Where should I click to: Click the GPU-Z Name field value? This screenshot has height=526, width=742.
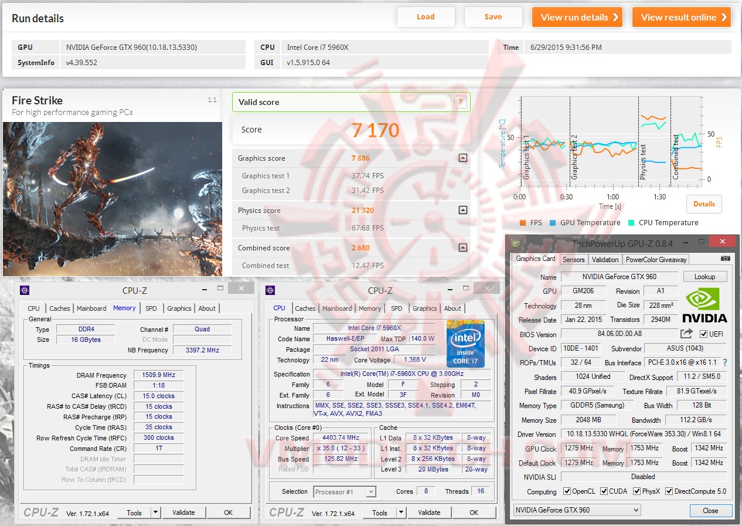pos(619,277)
